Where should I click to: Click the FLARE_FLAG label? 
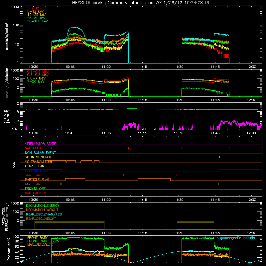pyautogui.click(x=35, y=166)
